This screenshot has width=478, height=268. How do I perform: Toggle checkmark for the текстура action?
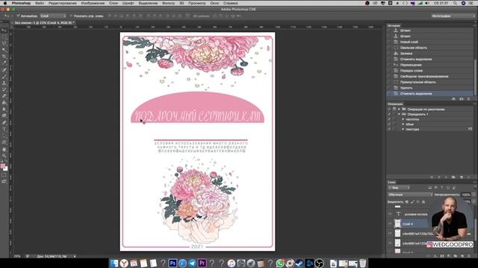[x=389, y=129]
